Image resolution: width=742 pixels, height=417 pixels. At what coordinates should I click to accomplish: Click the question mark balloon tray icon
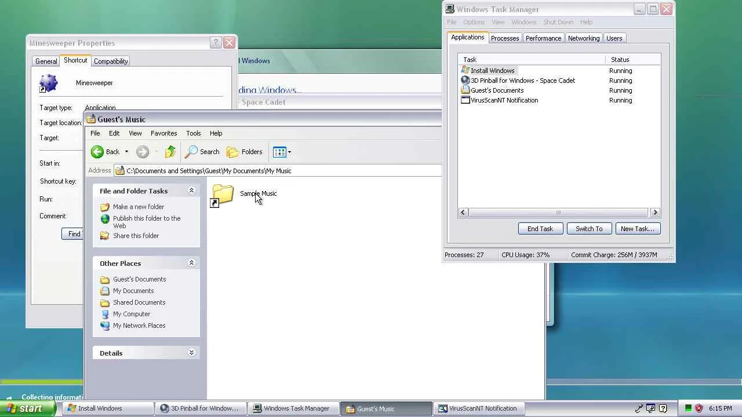[663, 408]
